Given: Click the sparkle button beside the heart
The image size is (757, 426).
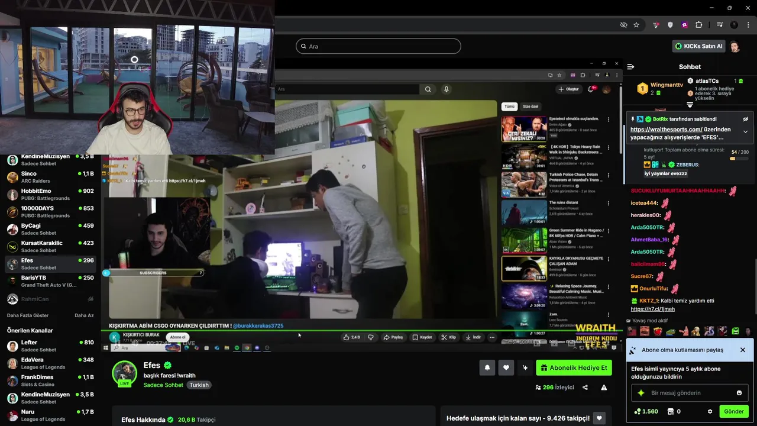Looking at the screenshot, I should click(525, 367).
